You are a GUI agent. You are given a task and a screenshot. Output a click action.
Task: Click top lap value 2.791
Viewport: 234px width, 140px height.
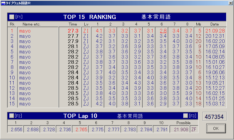[x=162, y=129]
